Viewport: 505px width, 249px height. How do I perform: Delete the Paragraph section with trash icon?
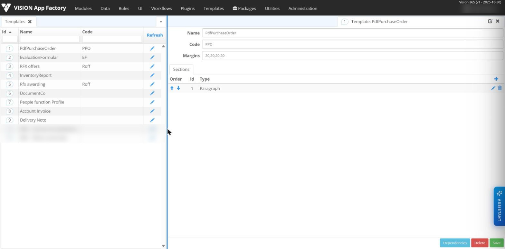(500, 88)
